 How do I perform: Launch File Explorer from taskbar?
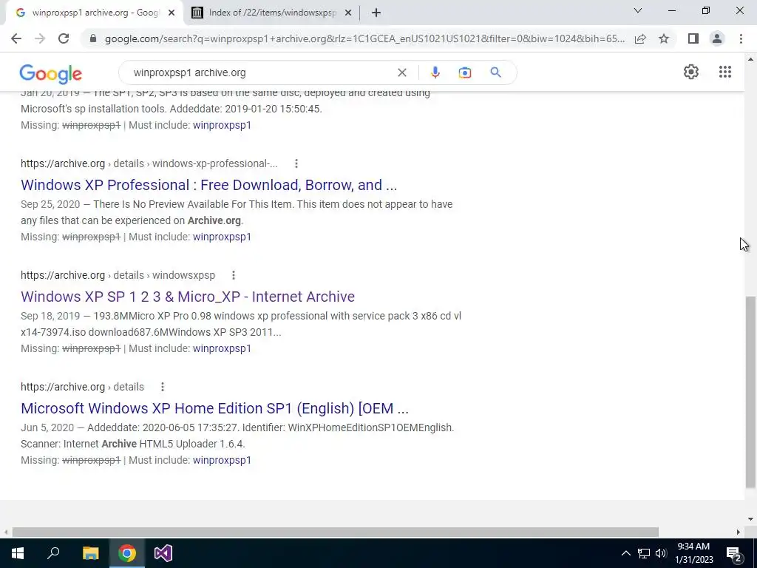[x=90, y=553]
